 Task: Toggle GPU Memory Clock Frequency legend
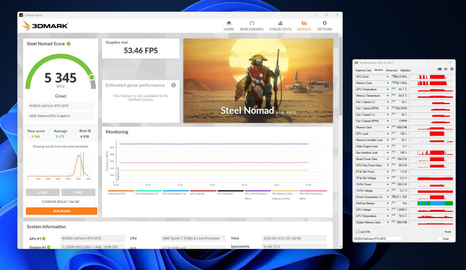click(285, 195)
